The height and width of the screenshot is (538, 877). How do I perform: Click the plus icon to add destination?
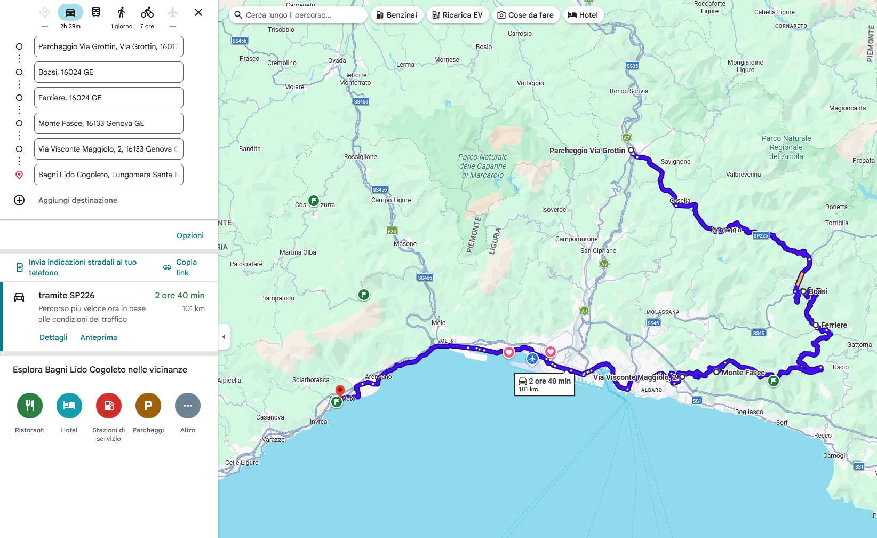click(19, 200)
